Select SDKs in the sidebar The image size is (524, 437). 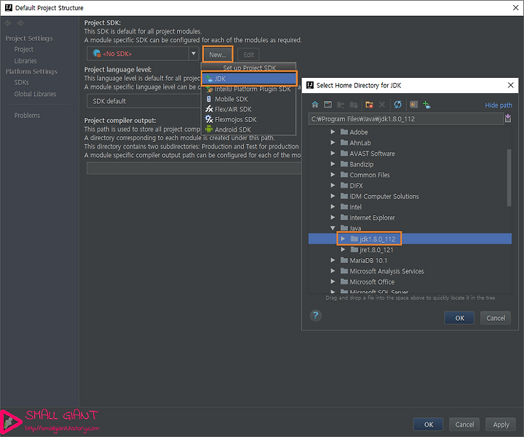(x=21, y=82)
